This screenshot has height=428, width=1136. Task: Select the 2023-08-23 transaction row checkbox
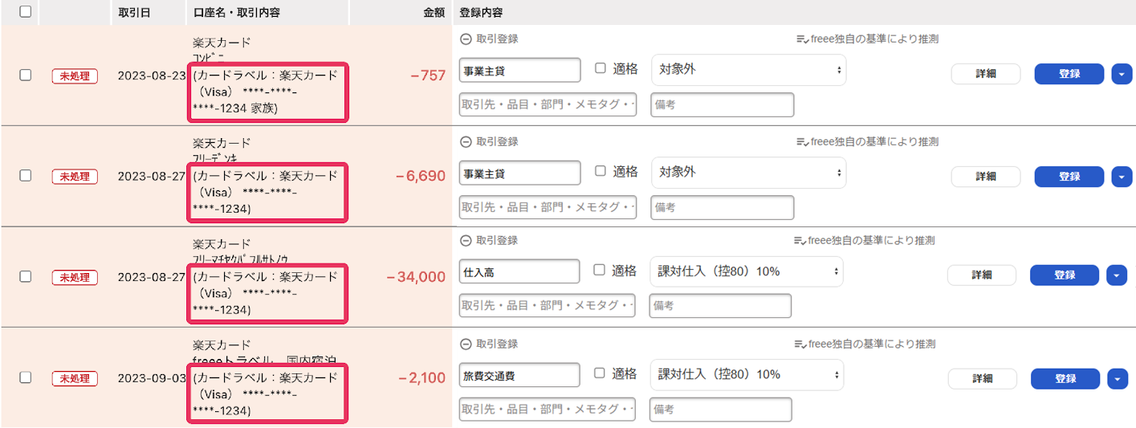pyautogui.click(x=25, y=75)
